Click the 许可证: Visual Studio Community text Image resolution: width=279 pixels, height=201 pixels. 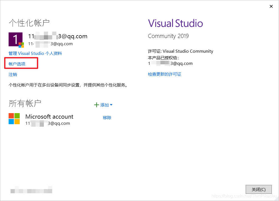(180, 51)
